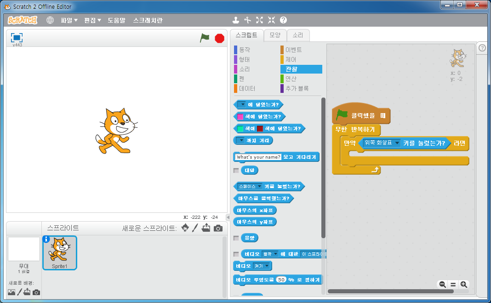Open 이 스프라이트 dropdown in 비디오 block
Viewport: 491px width, 303px height.
(313, 254)
